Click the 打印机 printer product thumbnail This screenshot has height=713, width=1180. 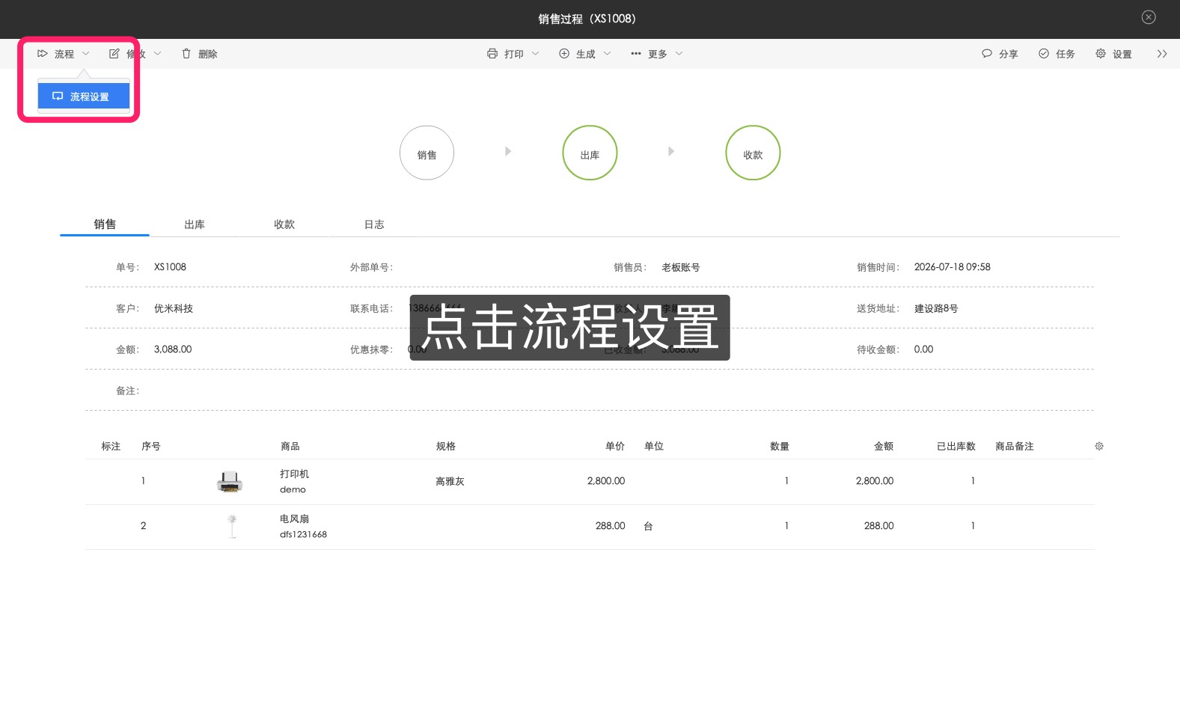pos(230,482)
